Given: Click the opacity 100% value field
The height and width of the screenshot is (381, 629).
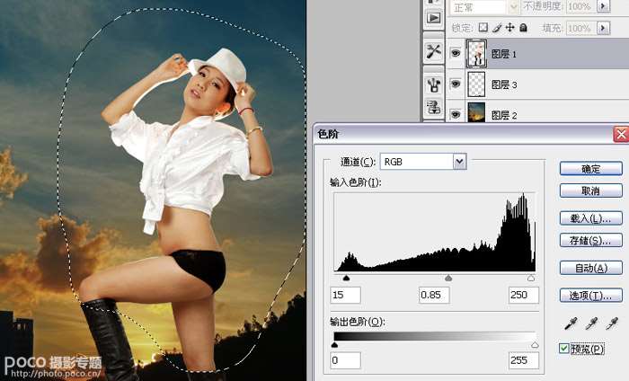Looking at the screenshot, I should [580, 6].
